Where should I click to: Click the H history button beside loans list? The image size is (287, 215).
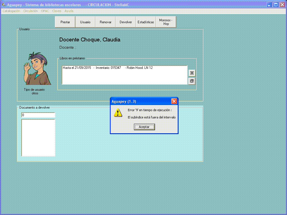coord(192,73)
